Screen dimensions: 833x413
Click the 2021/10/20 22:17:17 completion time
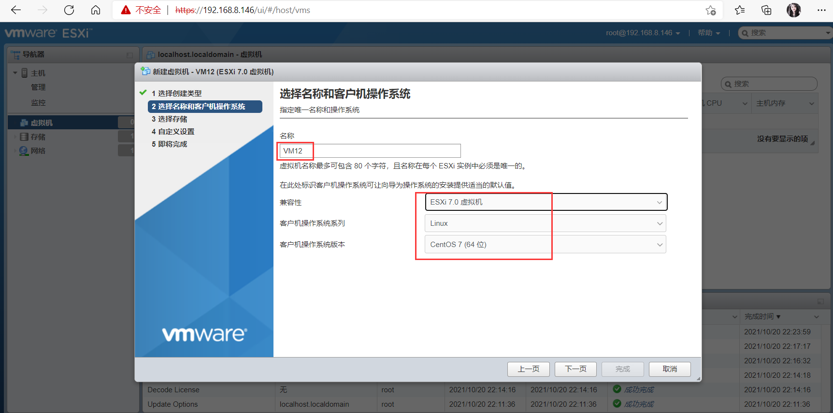tap(777, 346)
